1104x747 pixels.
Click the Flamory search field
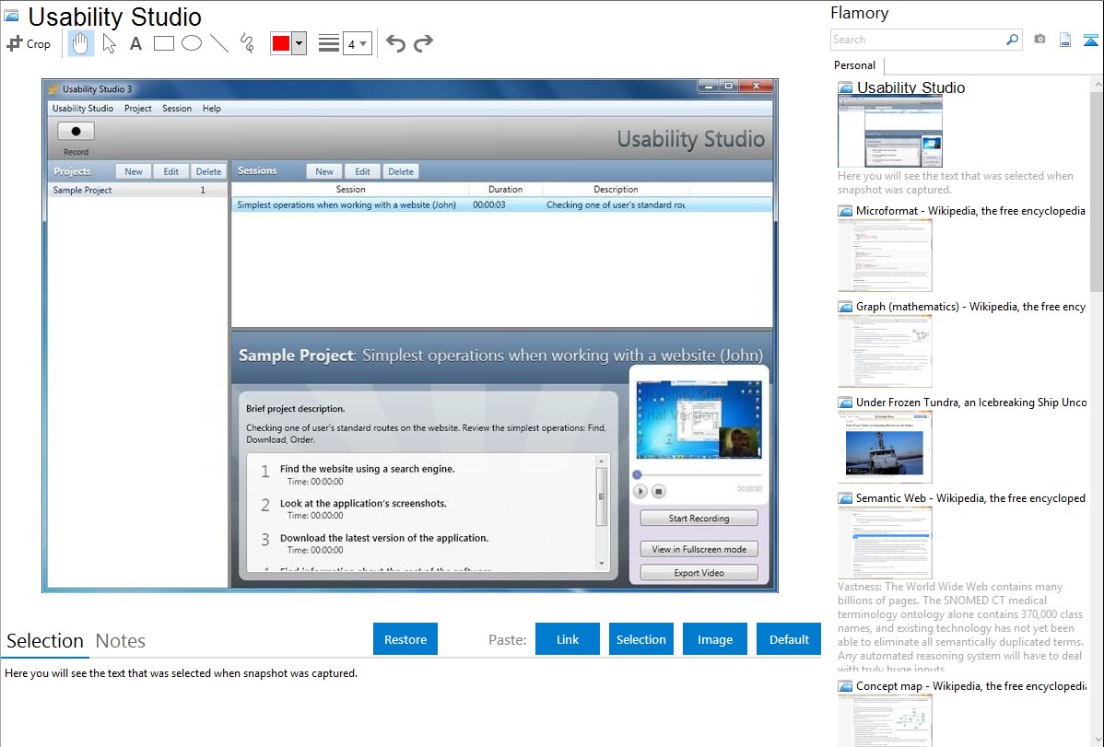[x=917, y=40]
